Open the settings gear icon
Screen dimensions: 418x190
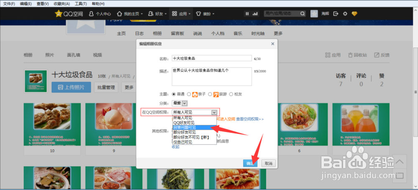coord(345,14)
